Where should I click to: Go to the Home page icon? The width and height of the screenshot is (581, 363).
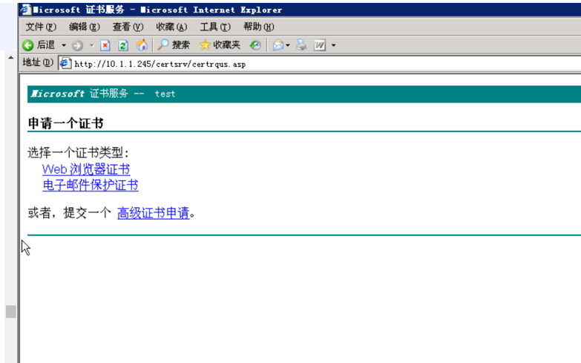(142, 45)
